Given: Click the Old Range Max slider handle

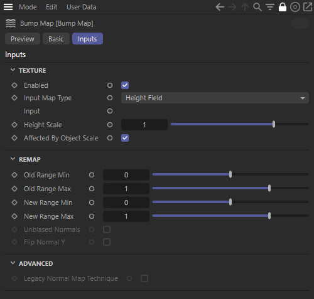Looking at the screenshot, I should 269,188.
